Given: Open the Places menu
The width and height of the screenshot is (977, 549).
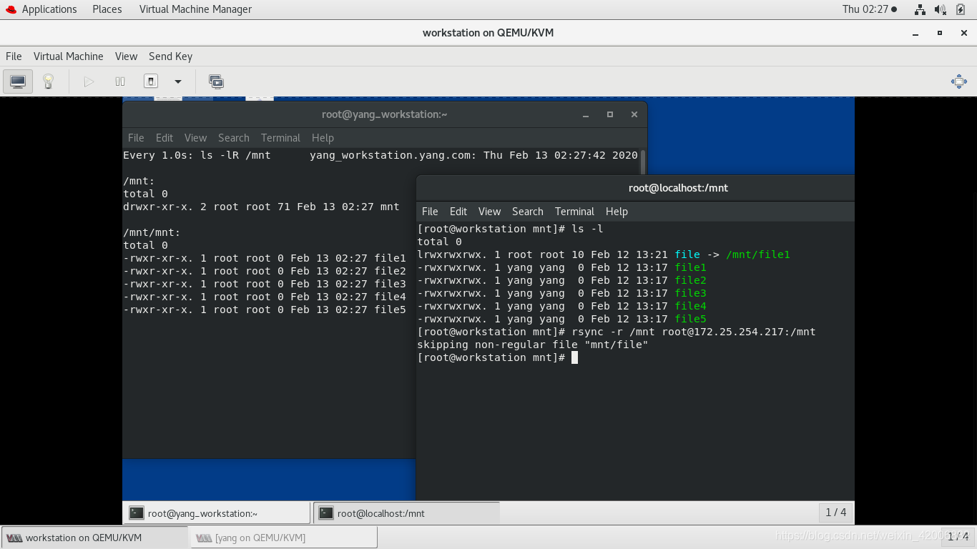Looking at the screenshot, I should (107, 9).
